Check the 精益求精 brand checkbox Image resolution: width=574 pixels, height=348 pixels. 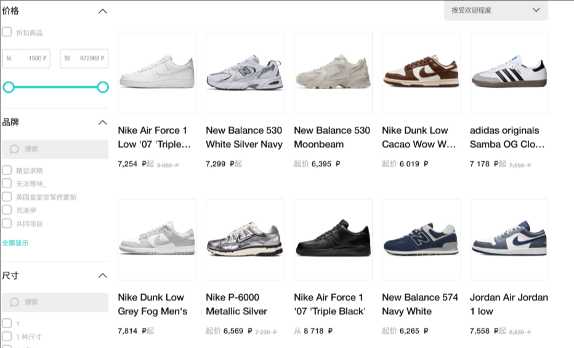coord(7,170)
